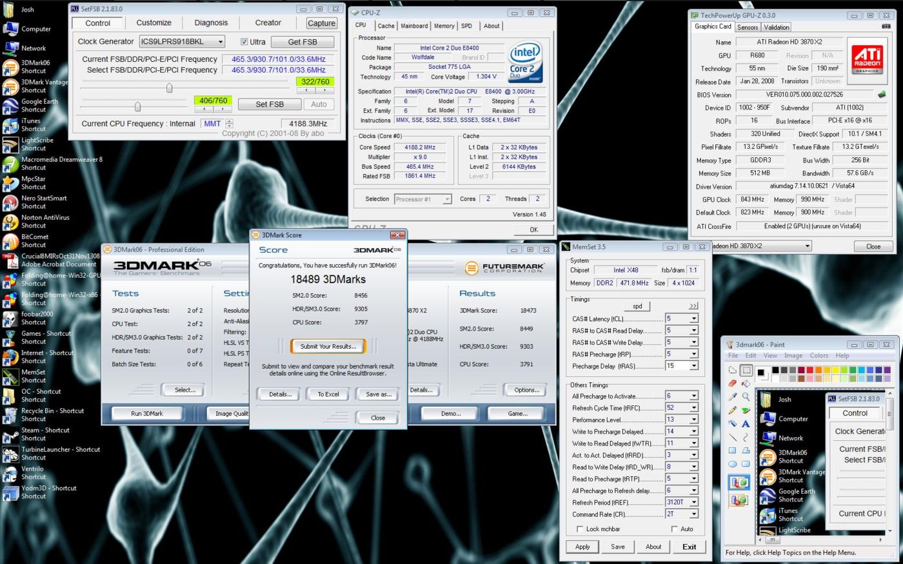This screenshot has width=903, height=564.
Task: Activate the Magnifier tool in Paint
Action: 746,397
